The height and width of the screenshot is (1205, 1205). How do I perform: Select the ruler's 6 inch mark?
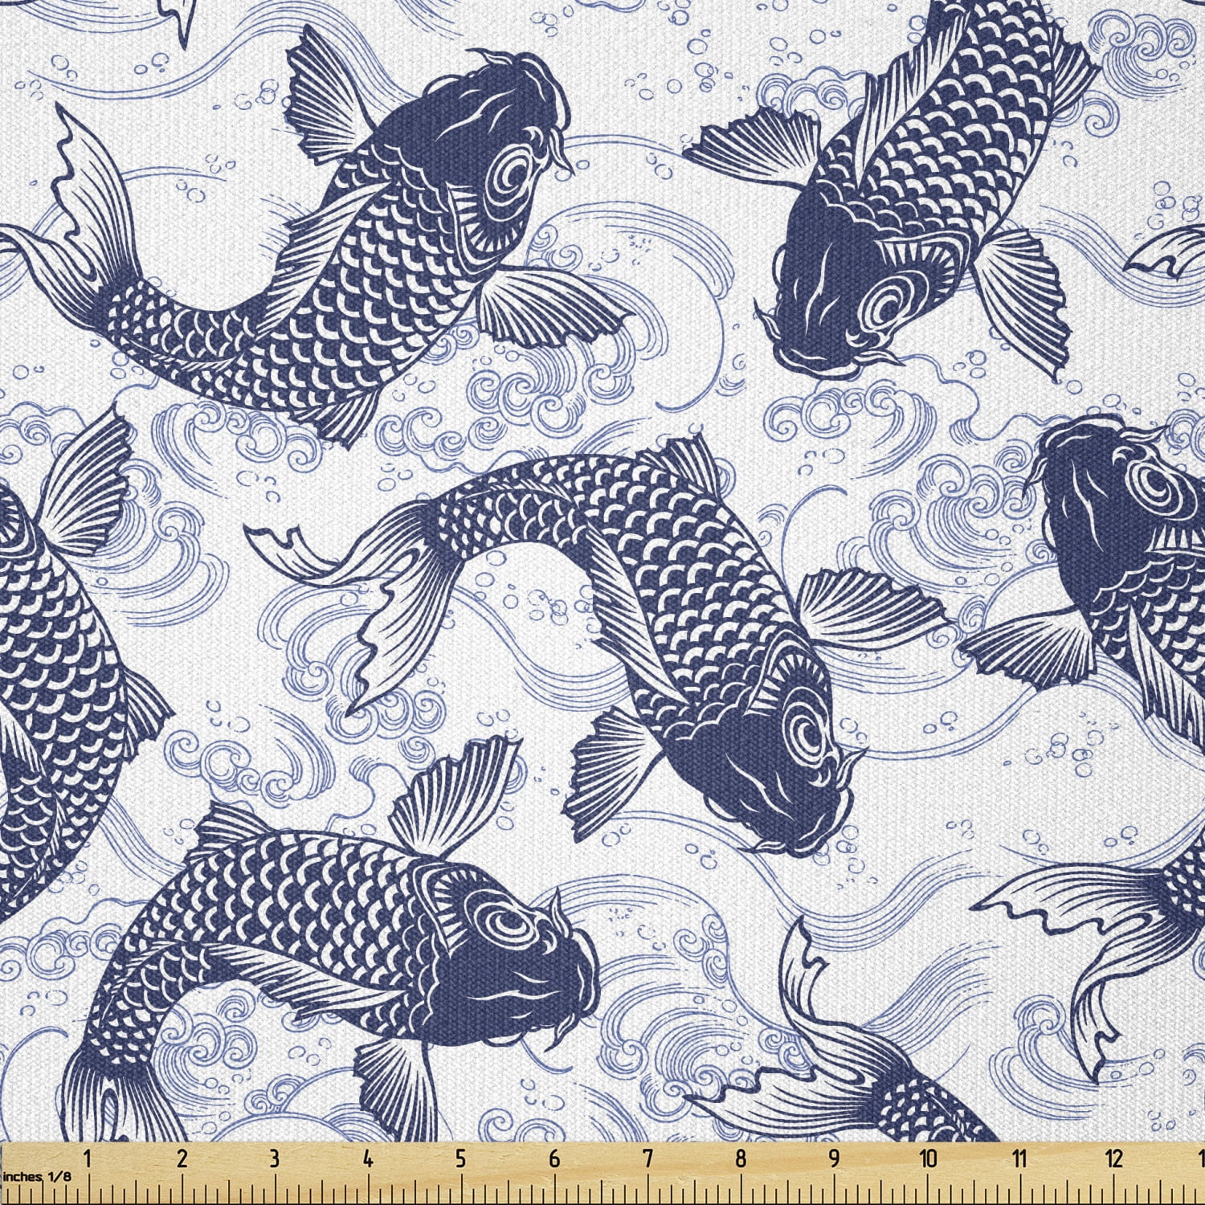[x=554, y=1159]
